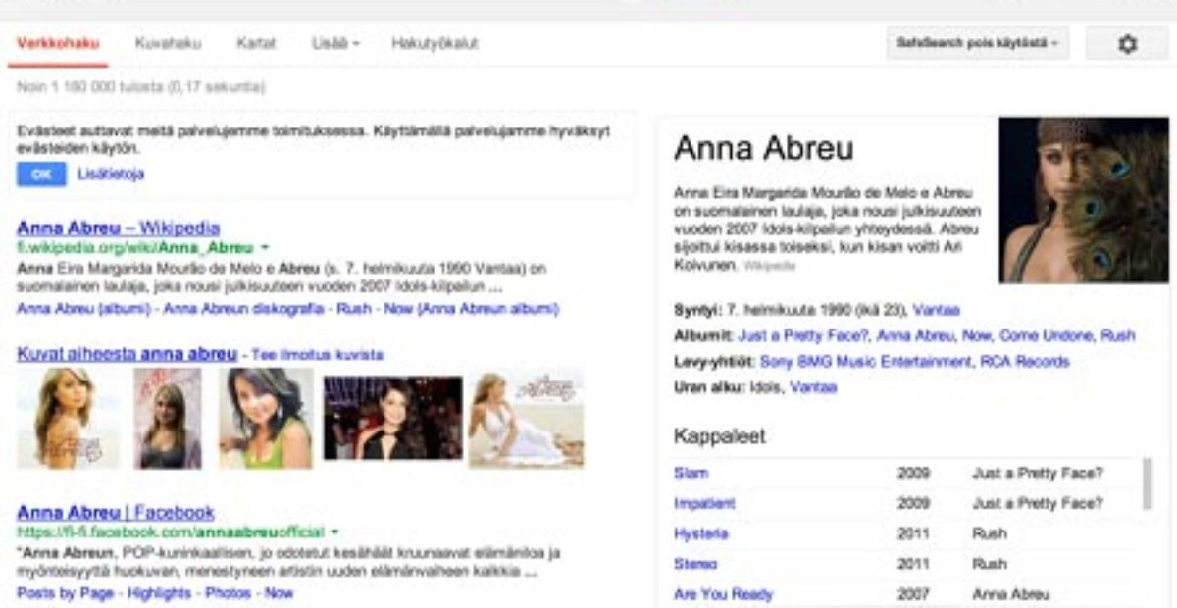The image size is (1177, 608).
Task: Open the Rush sitelink under the Wikipedia result
Action: tap(353, 309)
